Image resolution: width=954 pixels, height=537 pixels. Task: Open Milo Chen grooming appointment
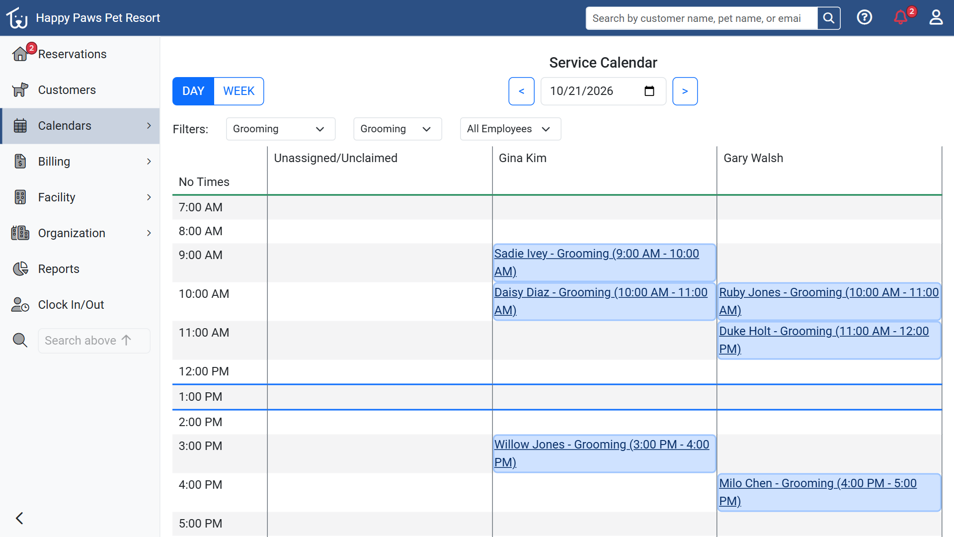[829, 492]
